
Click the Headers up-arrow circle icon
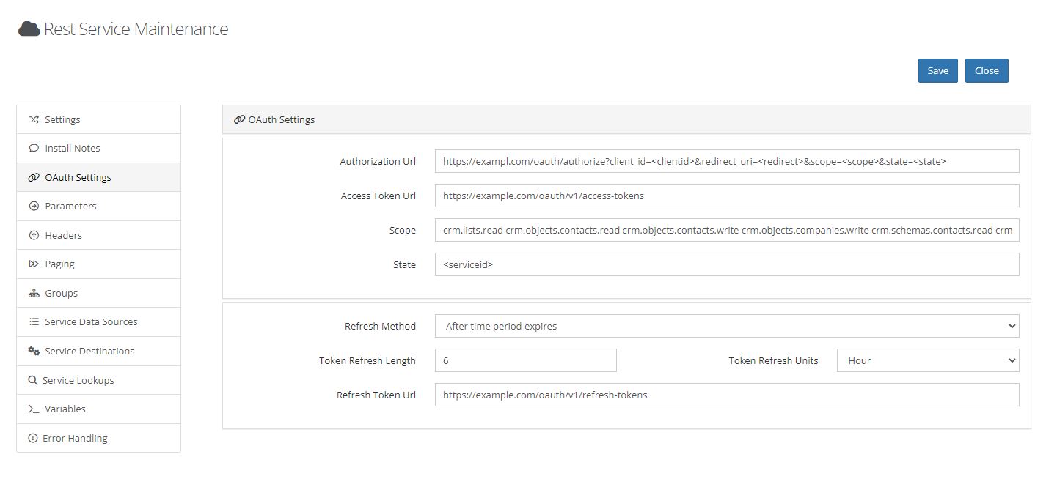tap(34, 235)
